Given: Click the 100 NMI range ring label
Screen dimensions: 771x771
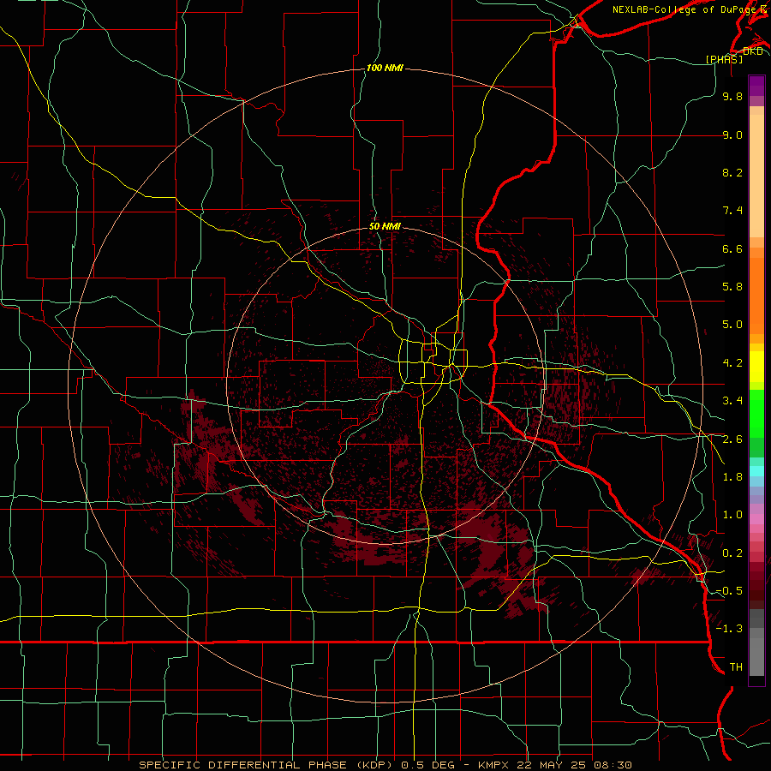Looking at the screenshot, I should tap(385, 68).
